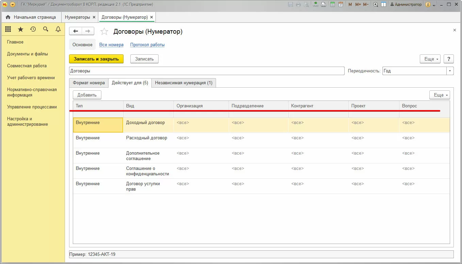Viewport: 462px width, 264px height.
Task: Switch to the Независимая нумерация tab
Action: click(x=183, y=83)
